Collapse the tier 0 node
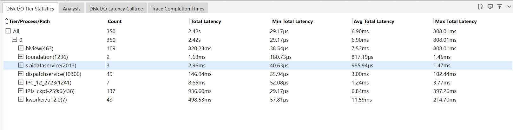 (x=15, y=40)
